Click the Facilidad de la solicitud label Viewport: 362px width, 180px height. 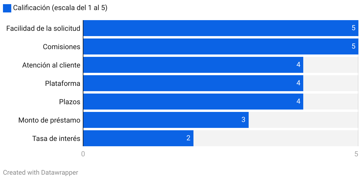(x=43, y=28)
